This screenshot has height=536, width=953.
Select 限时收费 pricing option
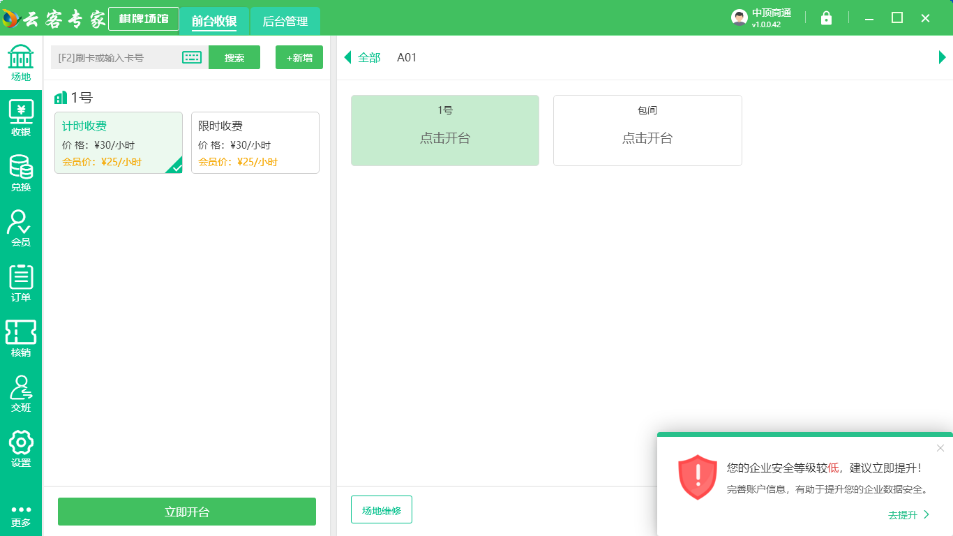pos(255,142)
